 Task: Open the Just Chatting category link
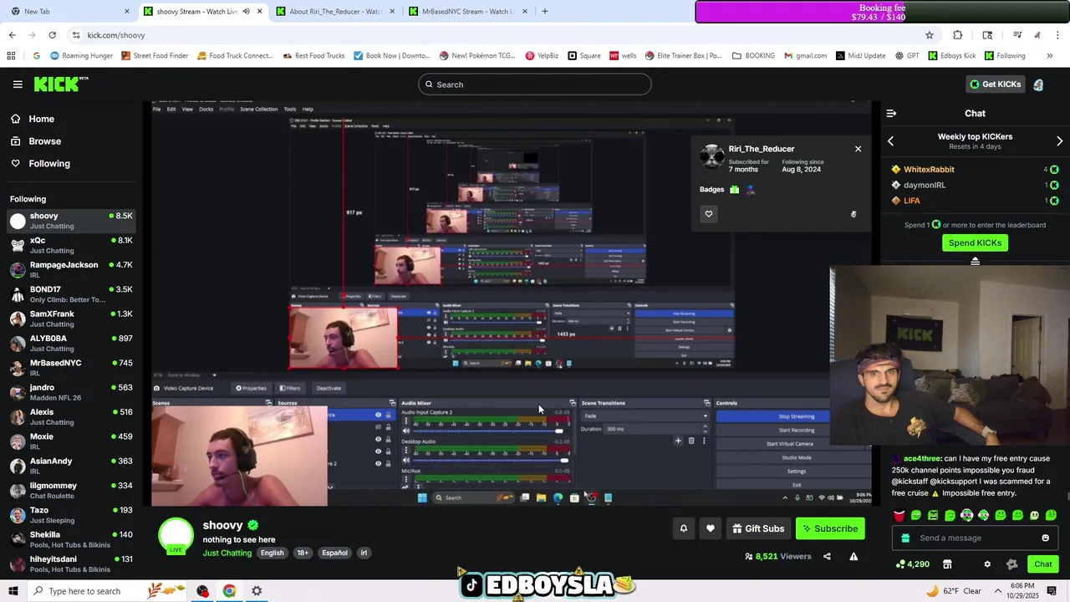tap(227, 553)
